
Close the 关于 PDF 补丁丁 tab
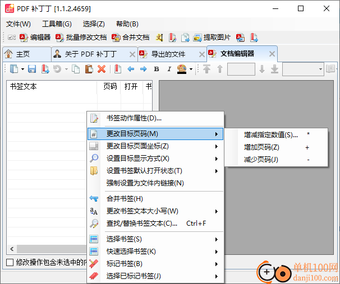[132, 54]
